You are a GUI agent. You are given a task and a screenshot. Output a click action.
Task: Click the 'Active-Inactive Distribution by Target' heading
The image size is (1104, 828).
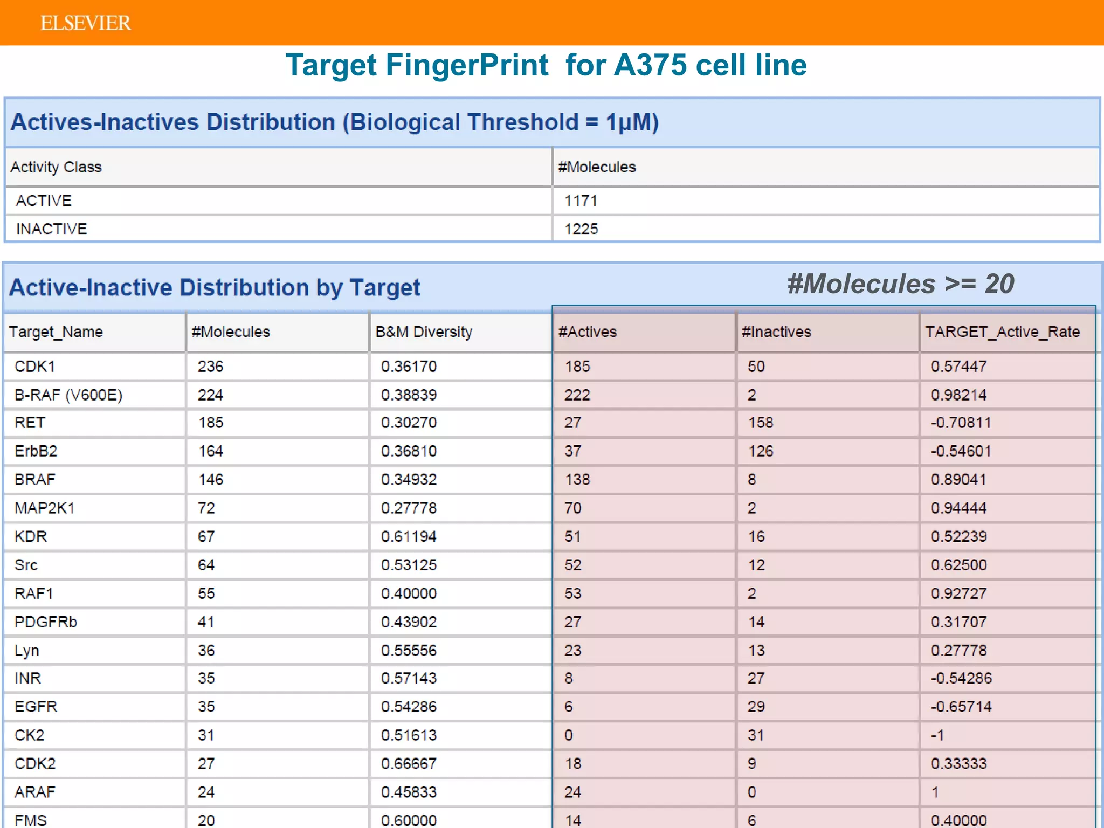point(215,288)
